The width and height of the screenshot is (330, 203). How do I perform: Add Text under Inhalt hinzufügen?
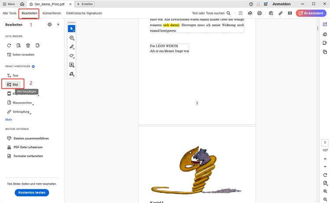(x=13, y=75)
